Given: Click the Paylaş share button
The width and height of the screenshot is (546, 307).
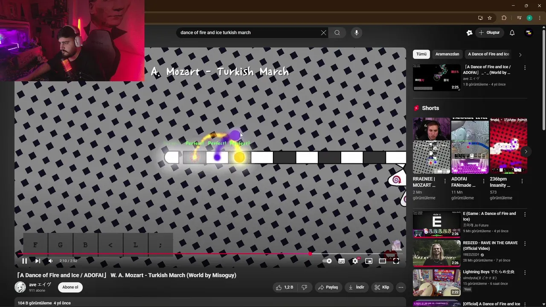Looking at the screenshot, I should click(x=328, y=287).
